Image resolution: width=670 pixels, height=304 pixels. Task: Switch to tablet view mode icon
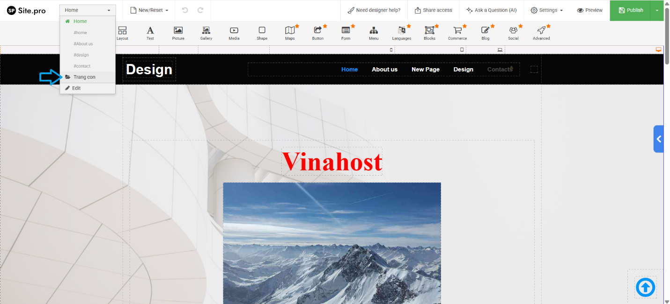tap(462, 49)
